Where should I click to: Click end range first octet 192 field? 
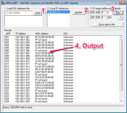tap(93, 18)
